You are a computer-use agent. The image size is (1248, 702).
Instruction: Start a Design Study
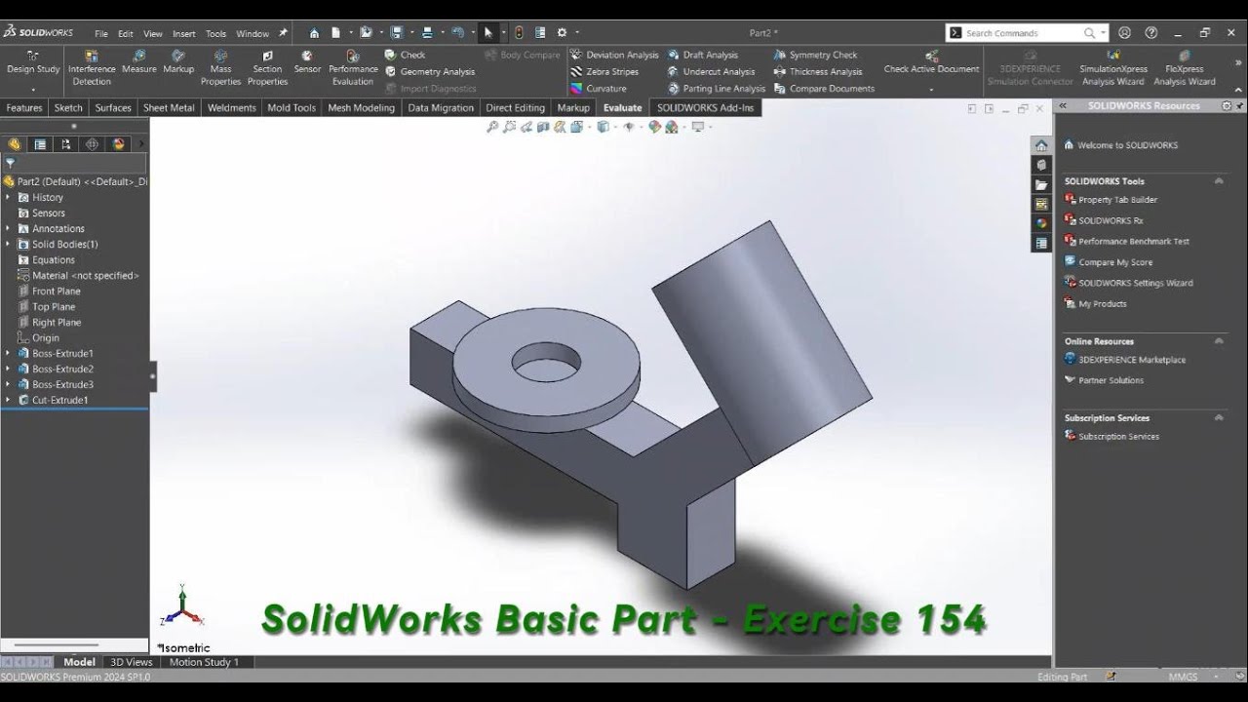(x=33, y=62)
